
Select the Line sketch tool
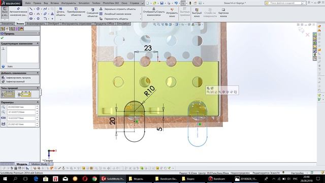click(31, 9)
